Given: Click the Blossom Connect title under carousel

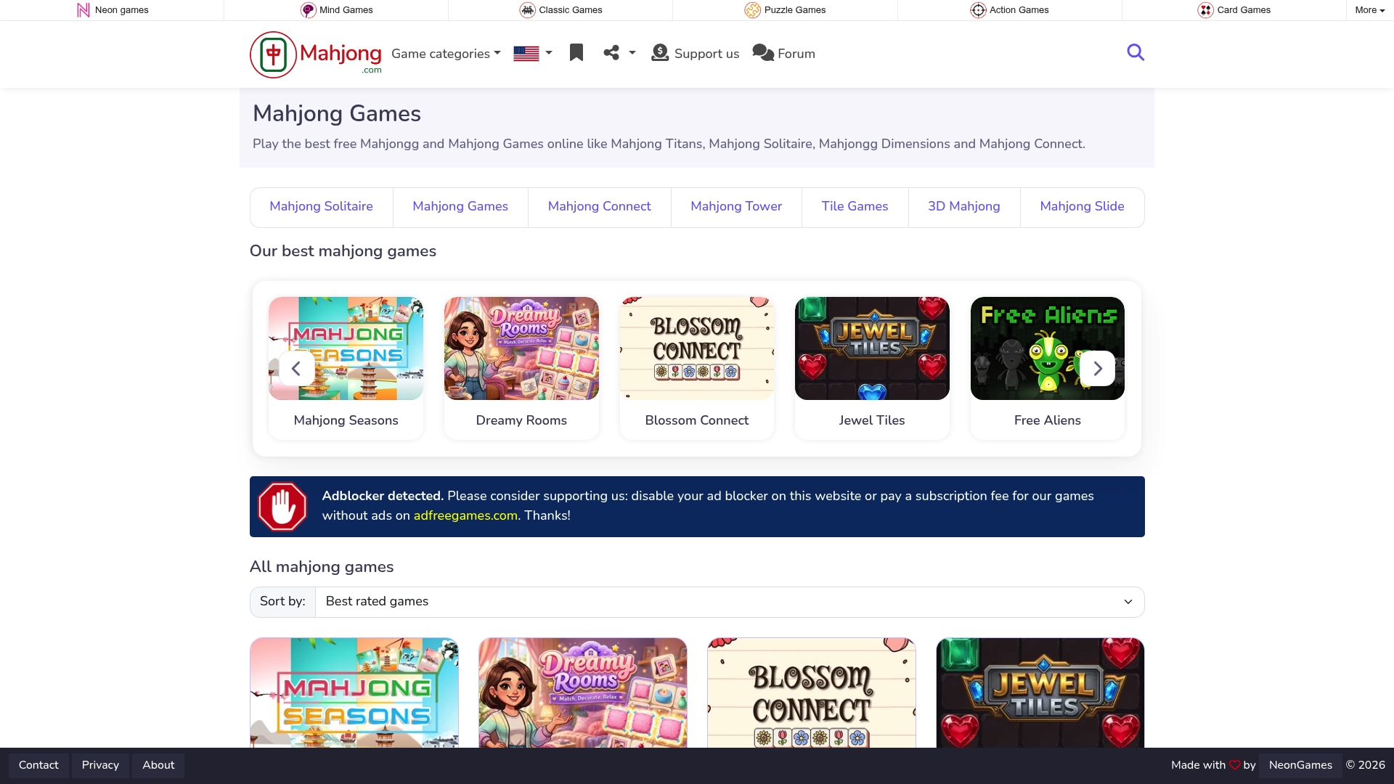Looking at the screenshot, I should pyautogui.click(x=697, y=420).
